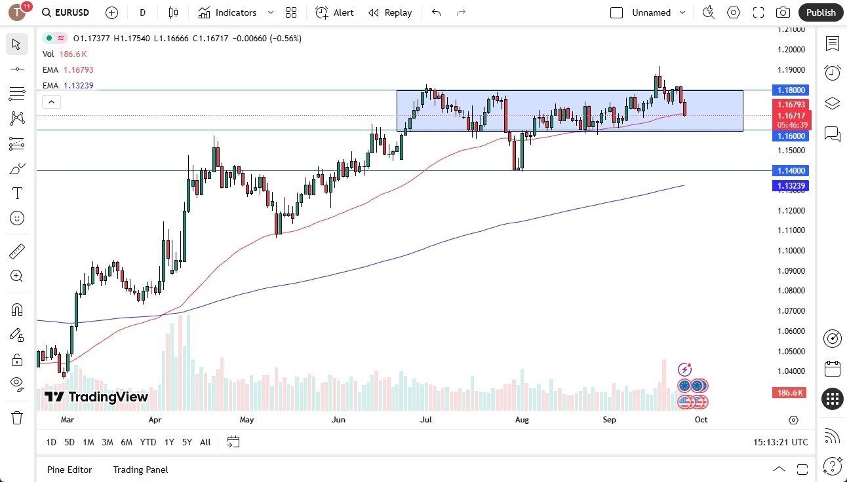Select the measure ruler tool
Screen dimensions: 847x482
coord(16,251)
